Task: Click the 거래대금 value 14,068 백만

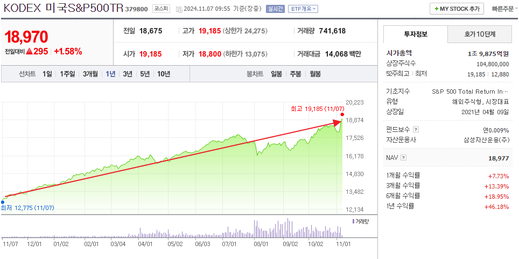Action: point(343,54)
